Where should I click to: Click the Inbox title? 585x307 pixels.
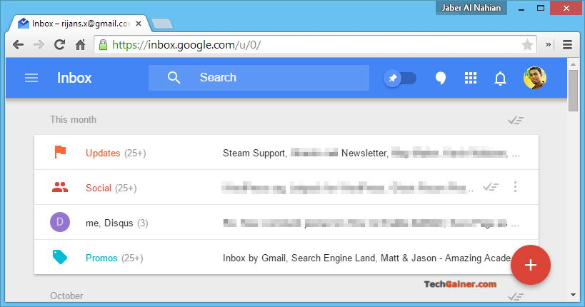coord(74,78)
